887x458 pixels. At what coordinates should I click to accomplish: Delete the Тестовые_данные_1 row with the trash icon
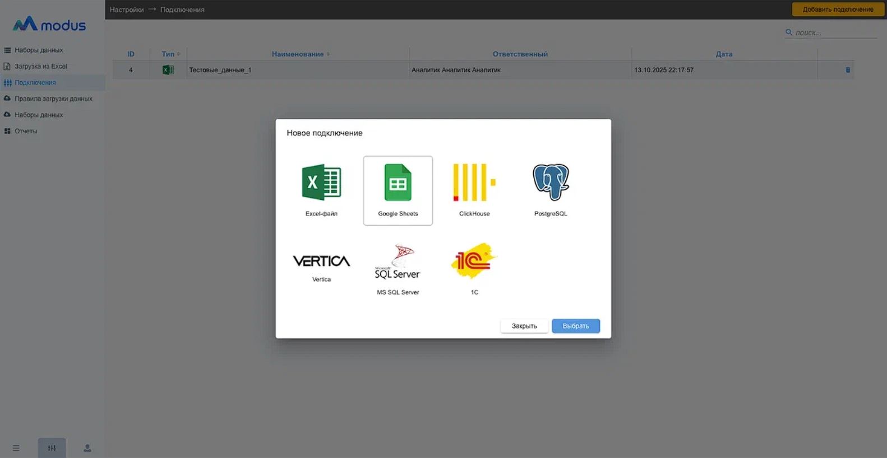(x=847, y=70)
